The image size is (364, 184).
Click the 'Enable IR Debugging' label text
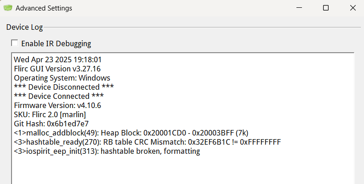[x=56, y=43]
